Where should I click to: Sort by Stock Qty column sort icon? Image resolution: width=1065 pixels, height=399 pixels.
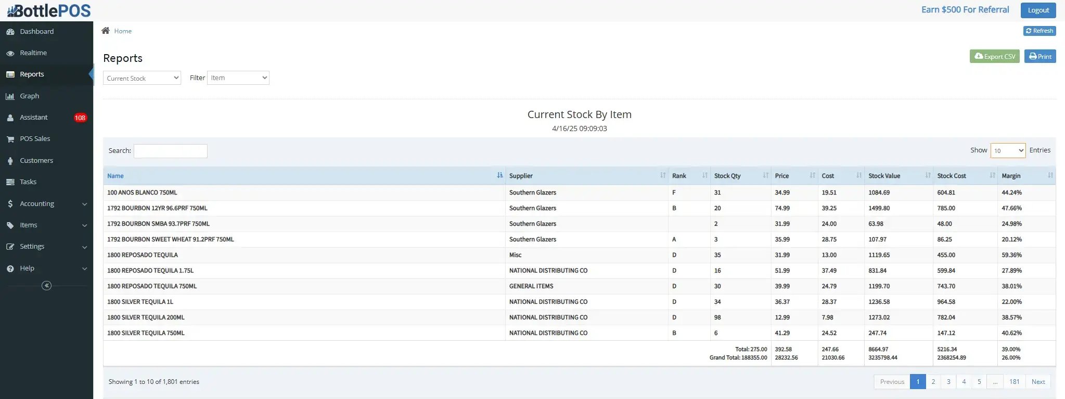click(x=765, y=175)
